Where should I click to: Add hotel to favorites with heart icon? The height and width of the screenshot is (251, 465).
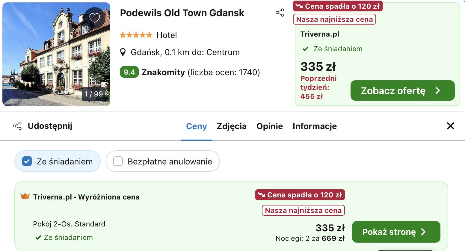[95, 18]
